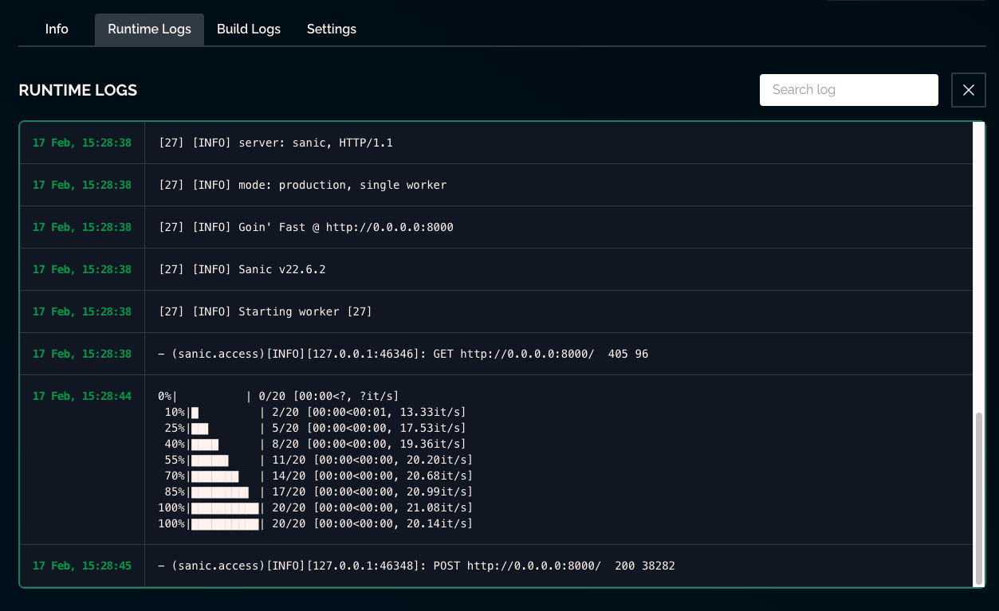The width and height of the screenshot is (999, 611).
Task: Focus the Search log input field
Action: [x=848, y=90]
